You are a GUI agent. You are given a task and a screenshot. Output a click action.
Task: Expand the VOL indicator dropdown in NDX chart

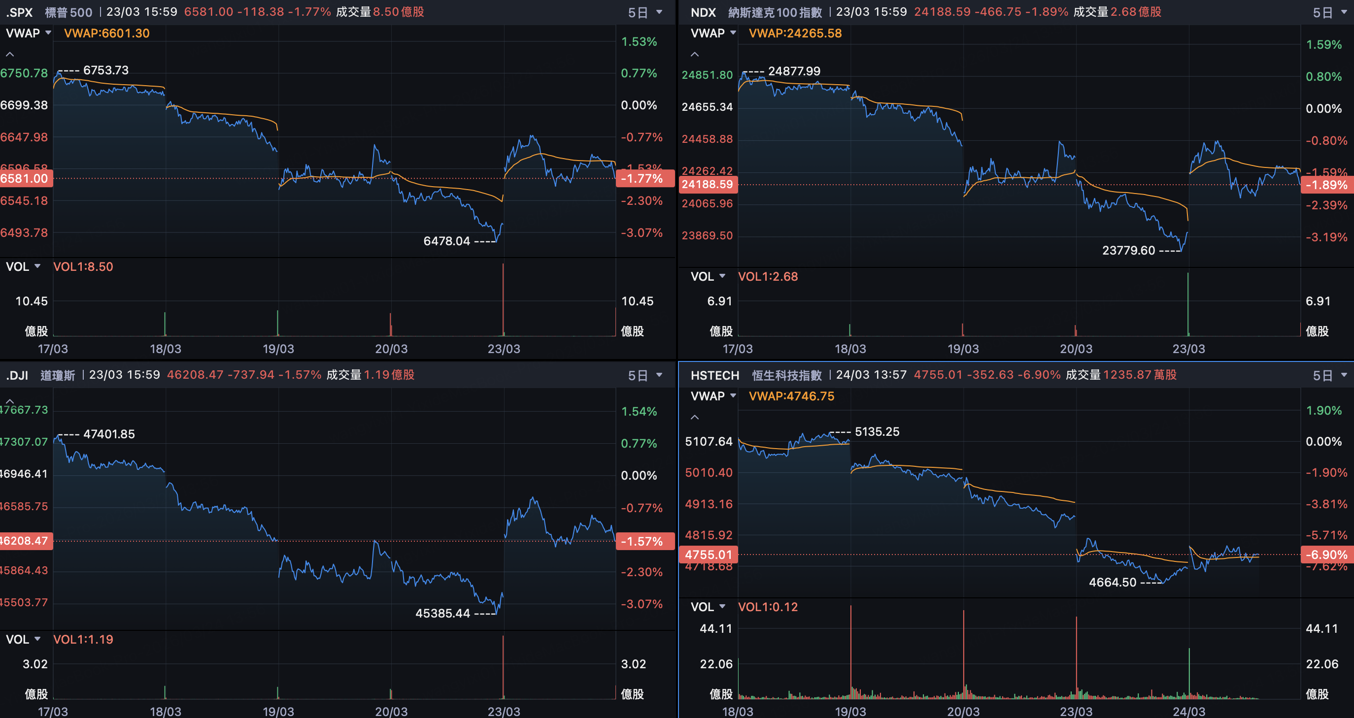tap(708, 276)
